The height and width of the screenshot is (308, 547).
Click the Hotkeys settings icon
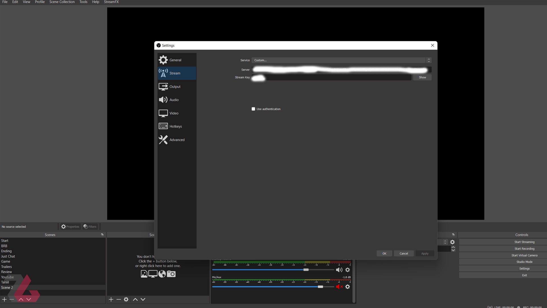163,126
